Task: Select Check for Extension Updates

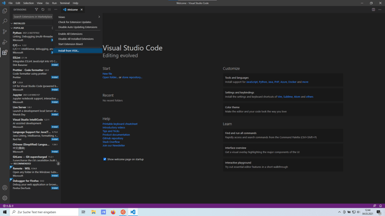Action: (78, 22)
